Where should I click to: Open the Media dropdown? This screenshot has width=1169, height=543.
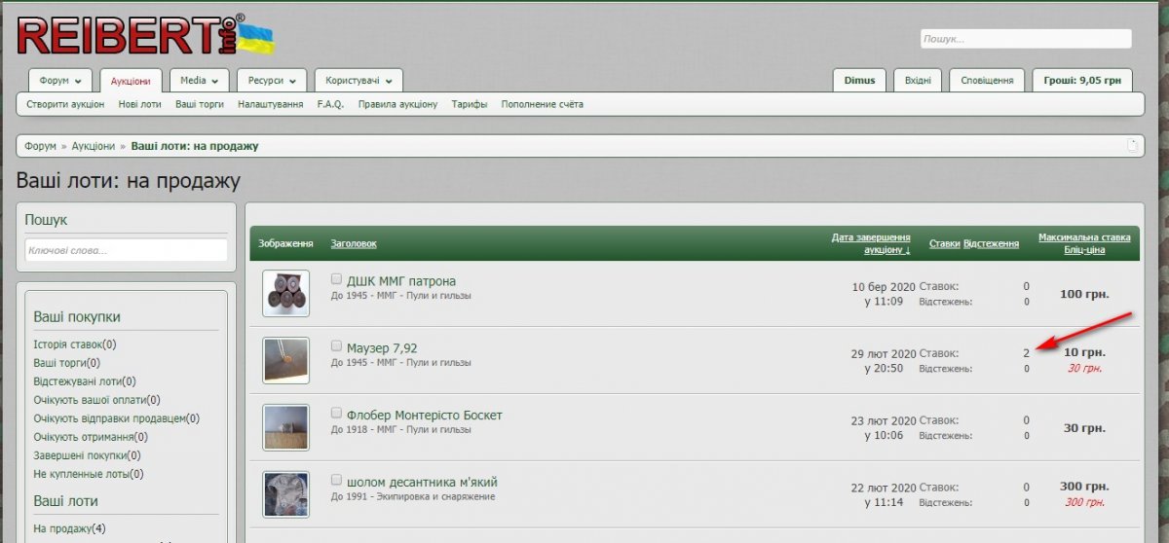tap(199, 81)
